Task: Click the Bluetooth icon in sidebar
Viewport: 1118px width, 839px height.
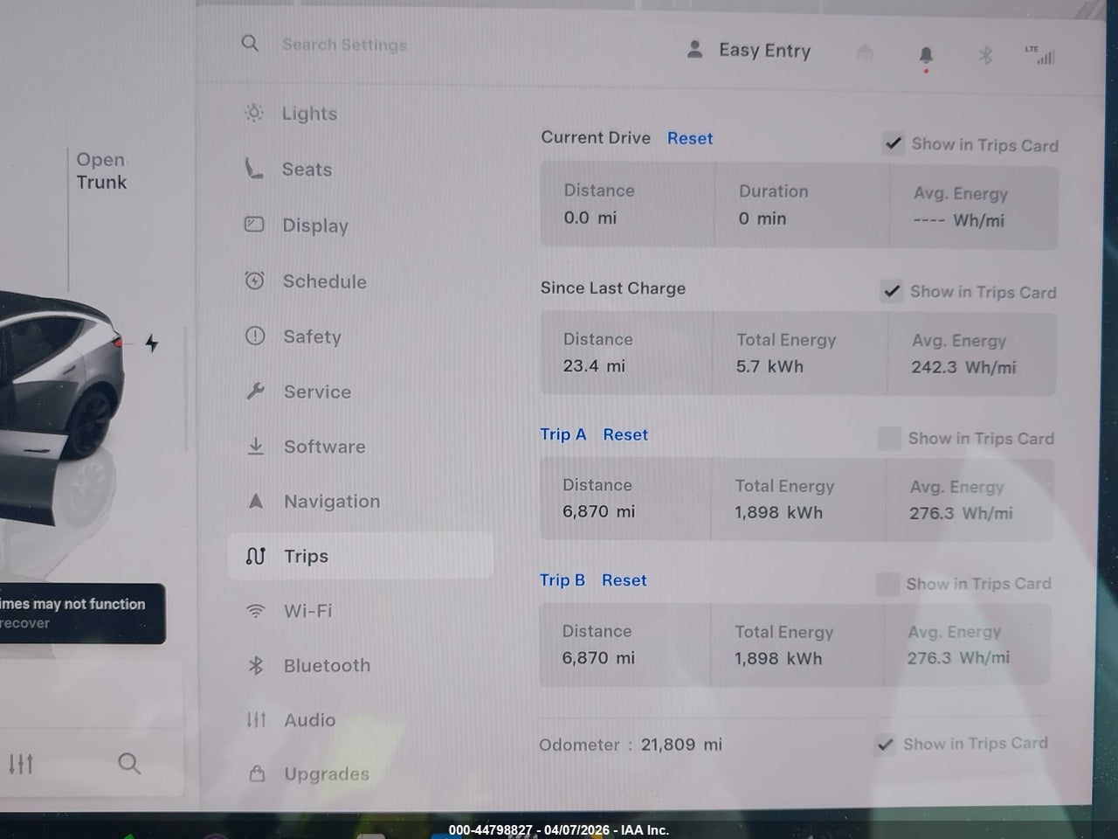Action: [x=256, y=665]
